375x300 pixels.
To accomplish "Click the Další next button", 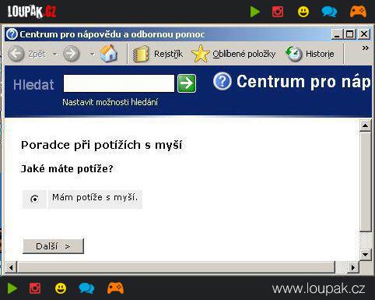I will point(54,246).
